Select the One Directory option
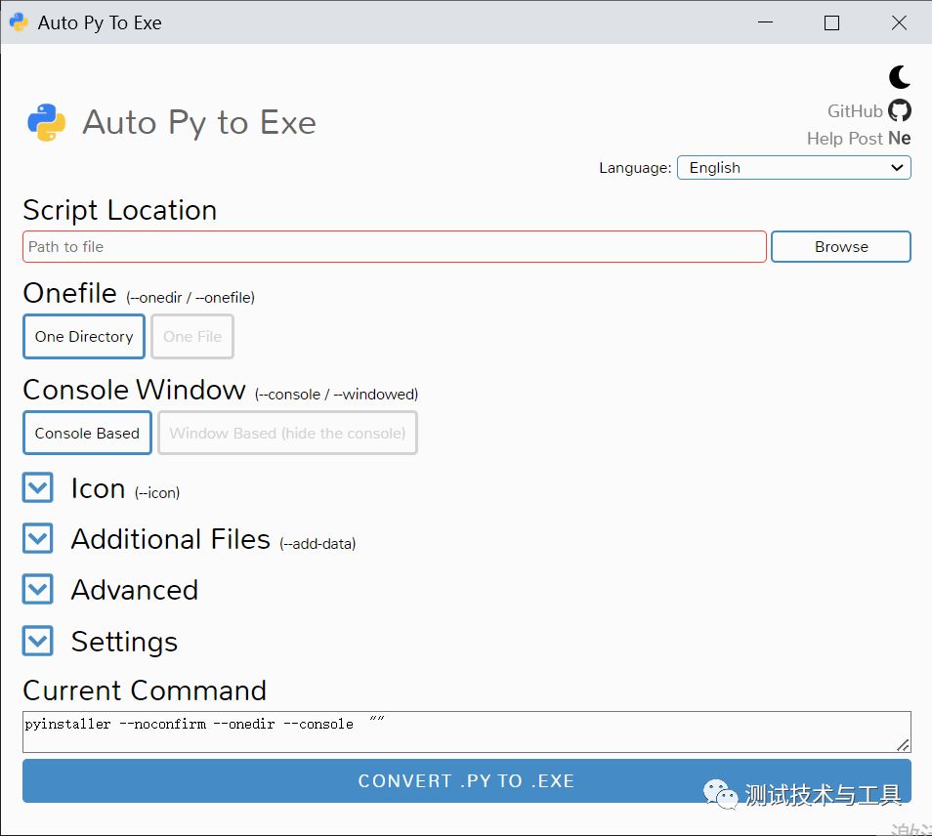 [x=84, y=336]
